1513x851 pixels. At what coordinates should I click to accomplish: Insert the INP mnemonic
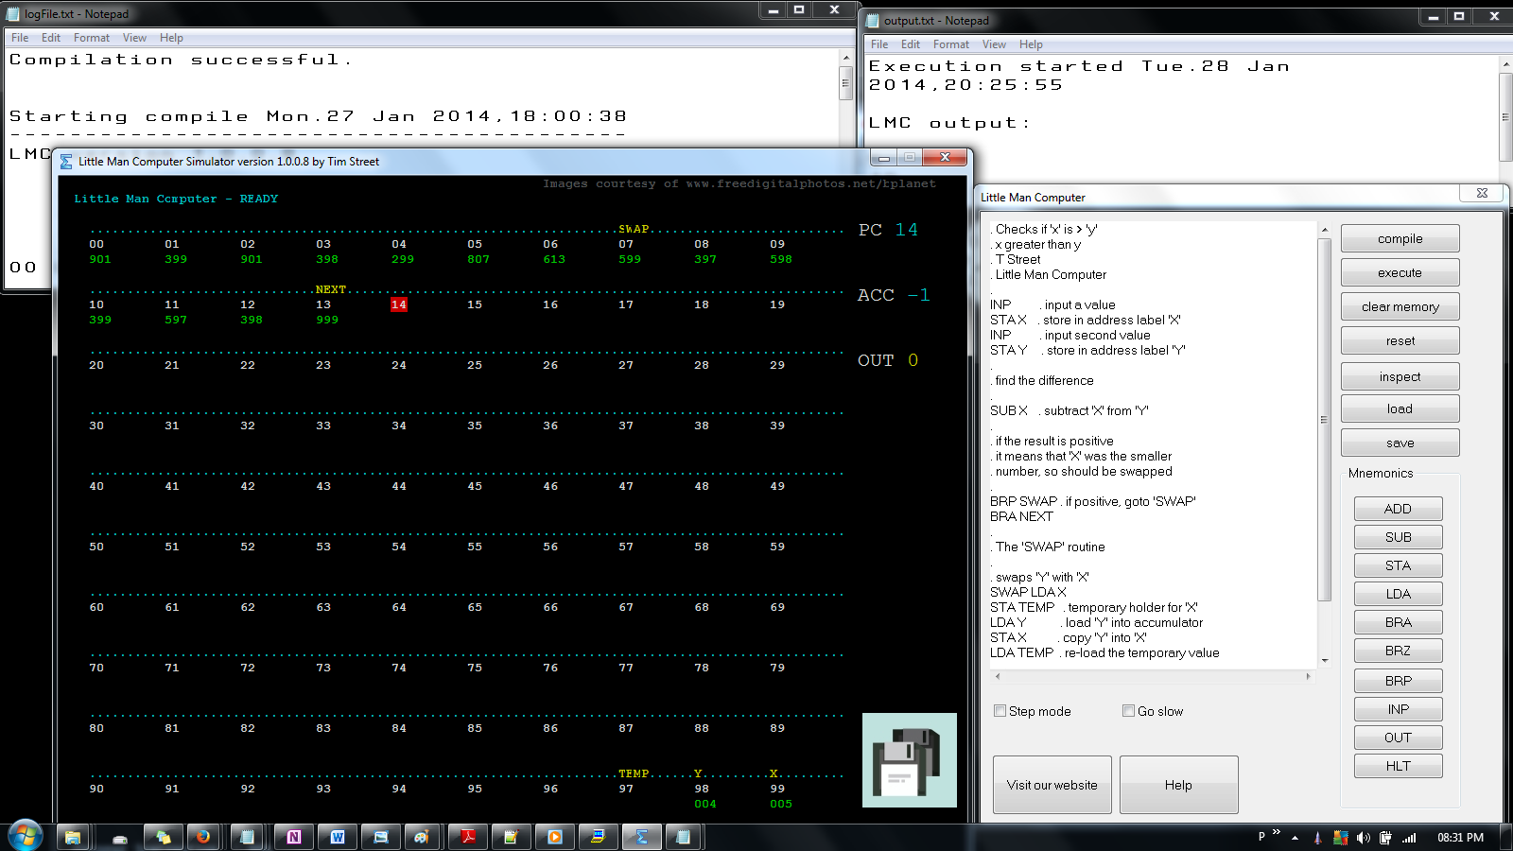[x=1398, y=709]
